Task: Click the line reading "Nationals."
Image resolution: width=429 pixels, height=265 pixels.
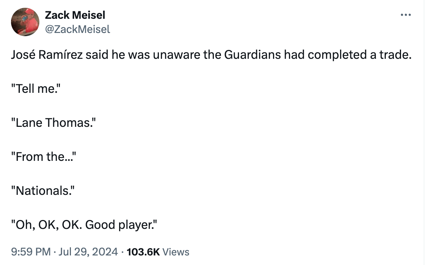Action: (x=42, y=191)
